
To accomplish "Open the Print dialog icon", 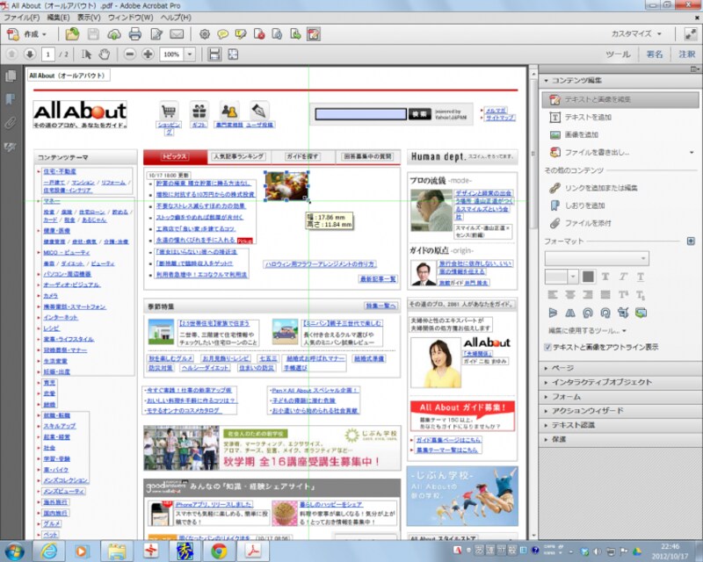I will click(134, 34).
